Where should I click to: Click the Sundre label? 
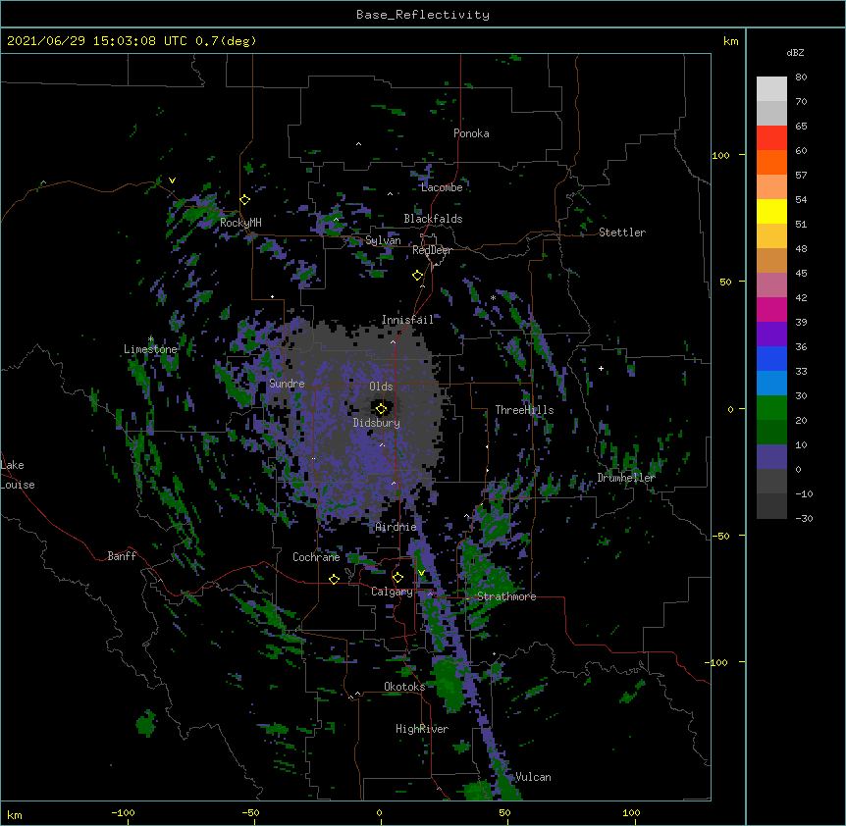tap(287, 384)
